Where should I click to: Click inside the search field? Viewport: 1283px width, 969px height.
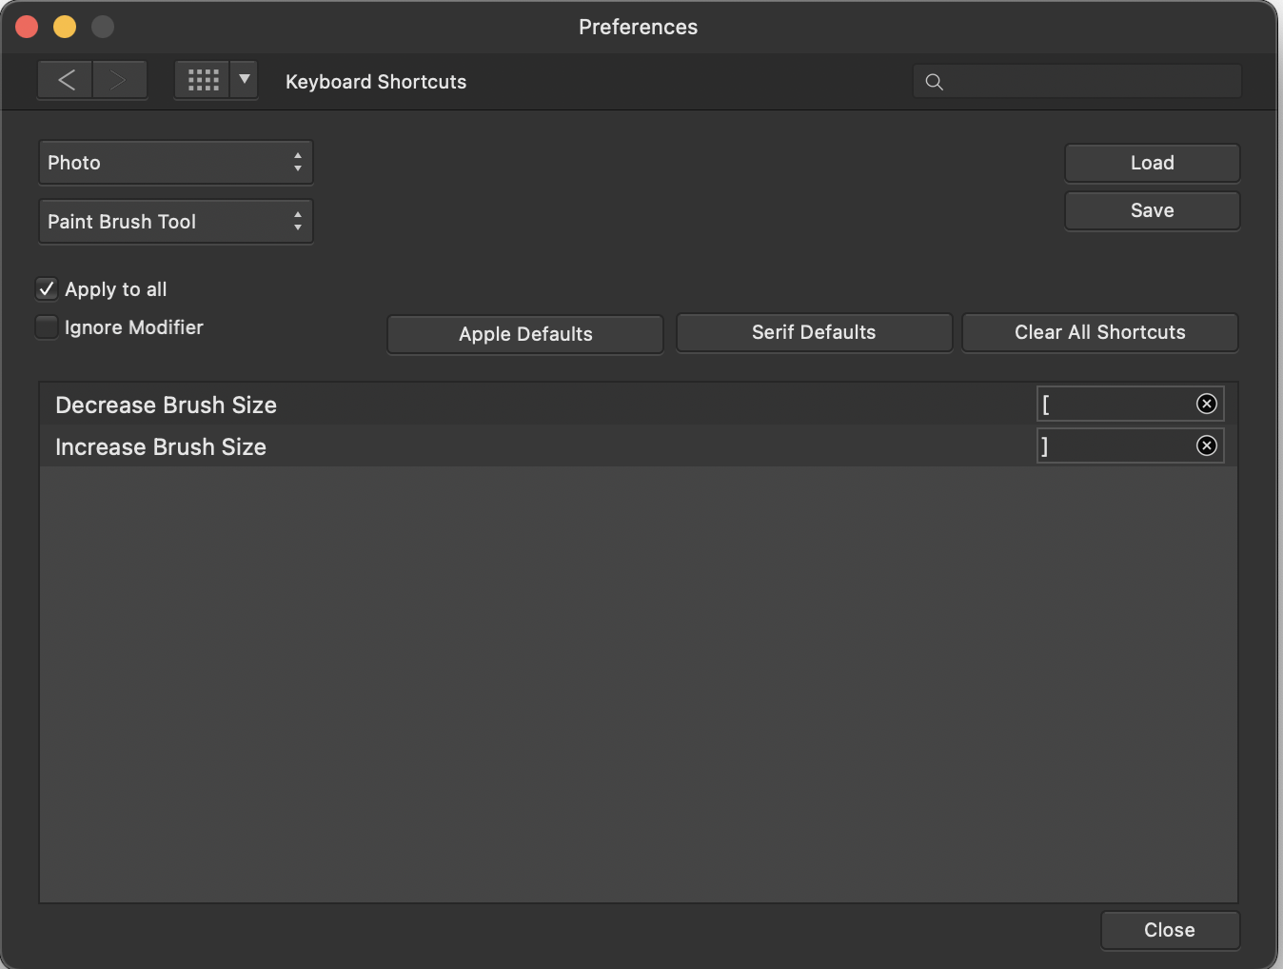coord(1076,82)
